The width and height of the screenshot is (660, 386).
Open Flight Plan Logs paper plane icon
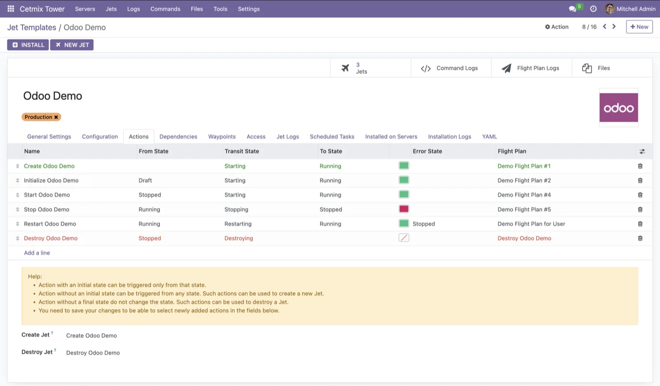[531, 68]
